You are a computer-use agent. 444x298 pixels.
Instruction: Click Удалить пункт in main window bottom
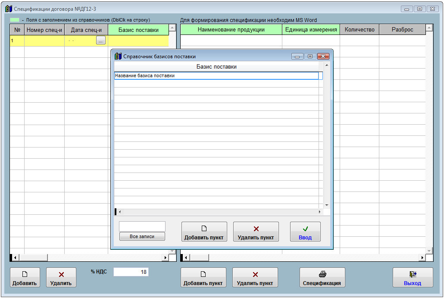[x=255, y=277]
